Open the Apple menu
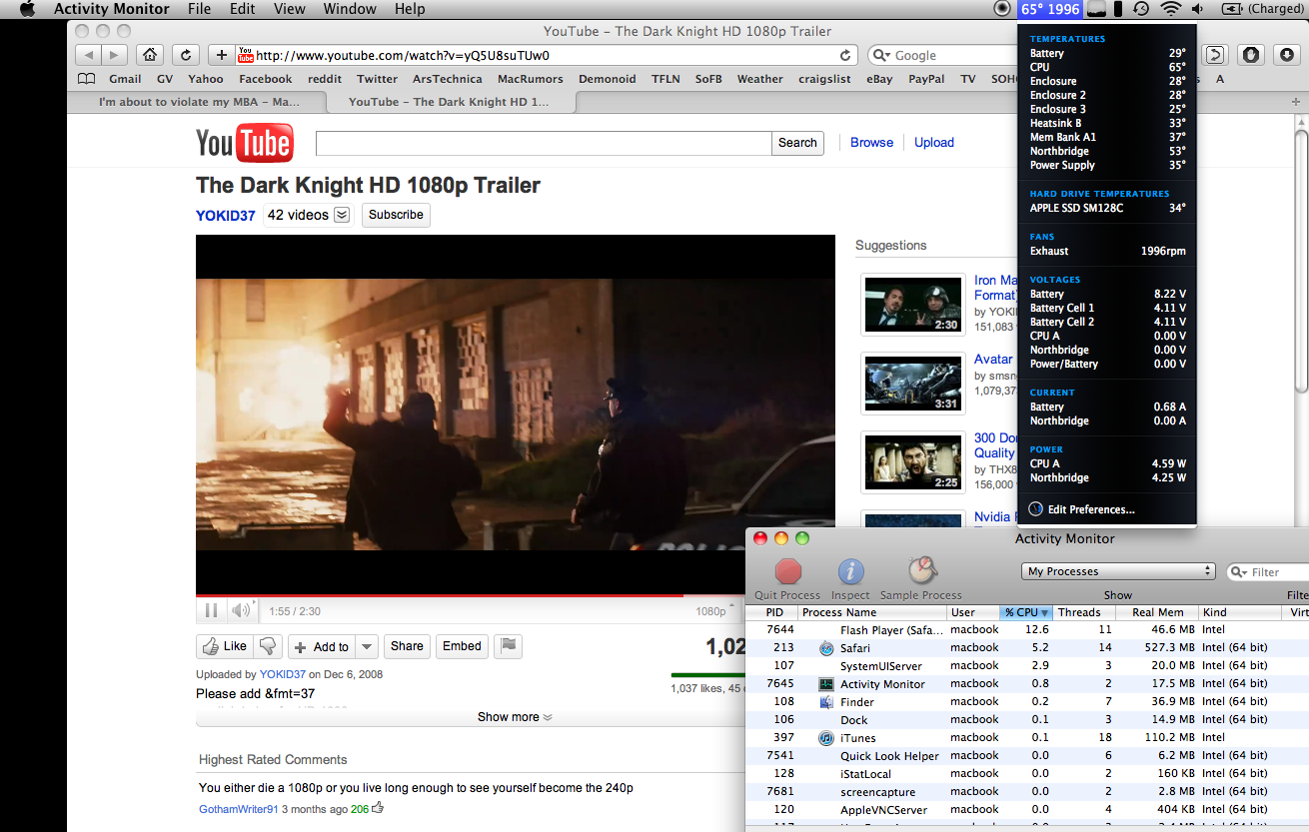Screen dimensions: 1309x832 click(27, 9)
